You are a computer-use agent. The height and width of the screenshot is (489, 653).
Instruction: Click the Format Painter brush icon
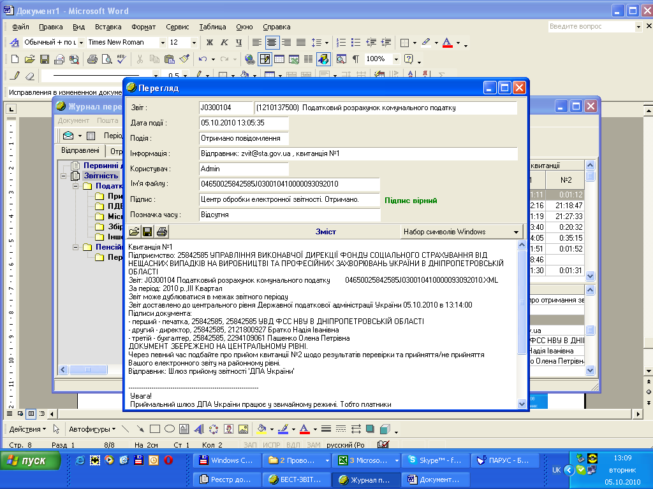coord(184,59)
